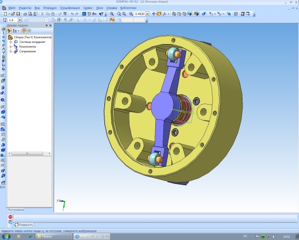Cut selection with the scissors icon

(42, 14)
